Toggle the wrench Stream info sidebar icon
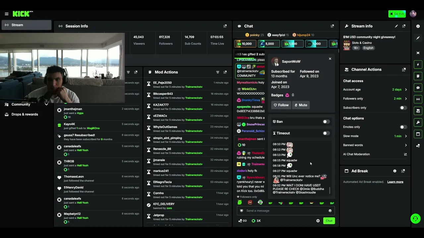The height and width of the screenshot is (238, 424). 418,122
